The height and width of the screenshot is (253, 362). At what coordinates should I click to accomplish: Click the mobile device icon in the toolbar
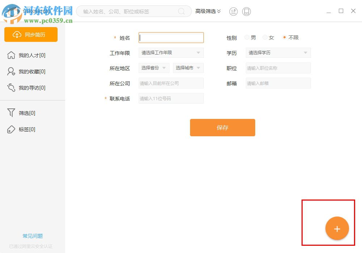coord(247,11)
